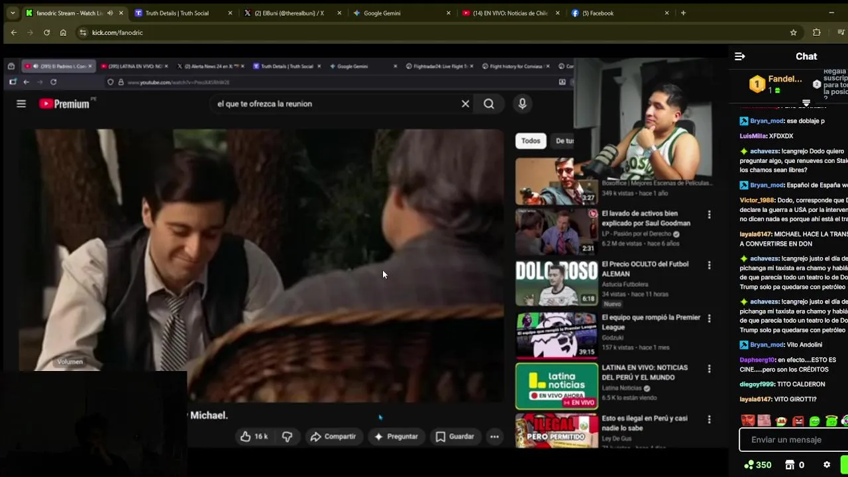Image resolution: width=848 pixels, height=477 pixels.
Task: Open options for El lavado de activos video
Action: pyautogui.click(x=709, y=215)
